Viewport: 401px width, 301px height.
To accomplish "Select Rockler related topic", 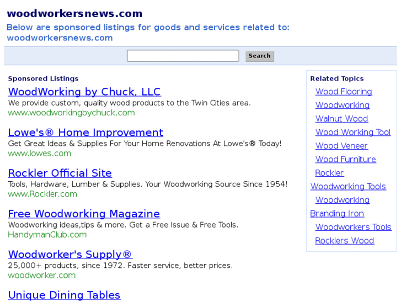I will pos(329,173).
